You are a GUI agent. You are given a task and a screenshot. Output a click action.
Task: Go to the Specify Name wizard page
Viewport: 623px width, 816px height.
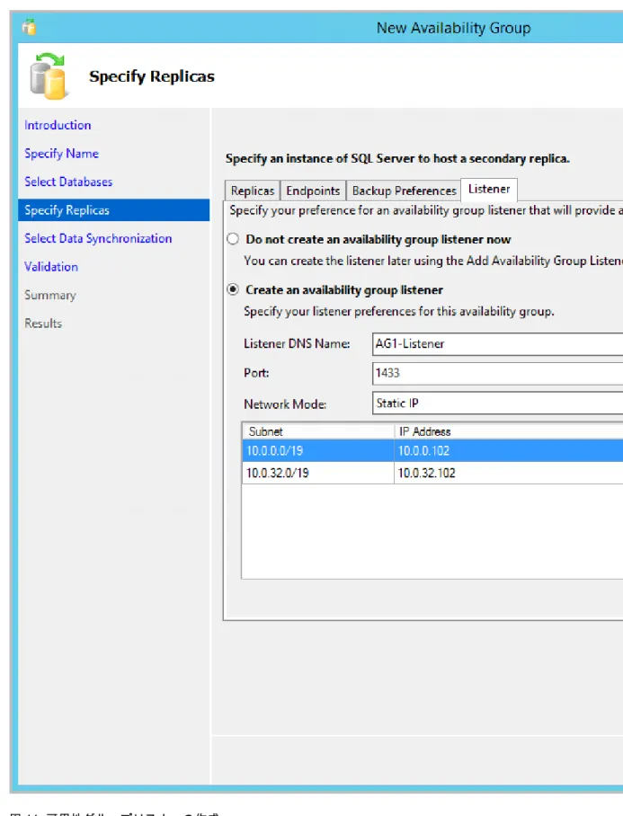pos(61,154)
